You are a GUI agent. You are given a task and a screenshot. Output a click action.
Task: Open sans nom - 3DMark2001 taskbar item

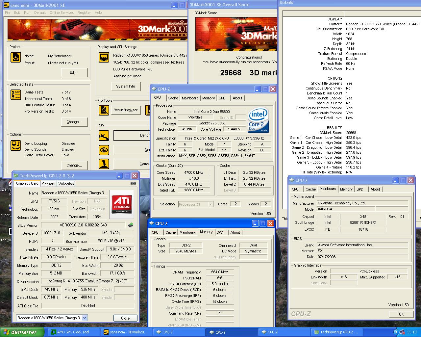[x=126, y=332]
